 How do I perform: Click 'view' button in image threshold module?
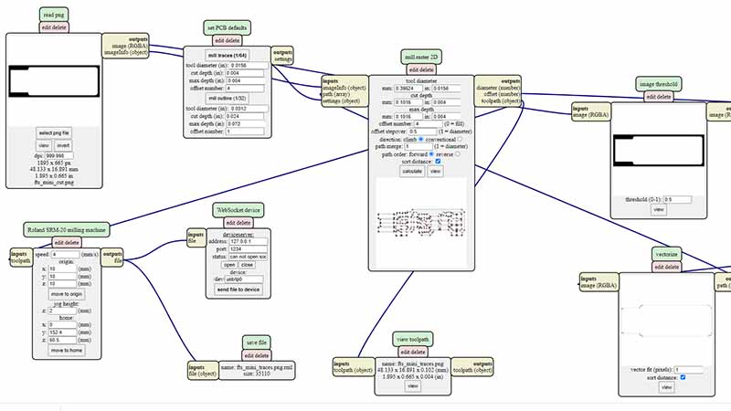pos(658,210)
